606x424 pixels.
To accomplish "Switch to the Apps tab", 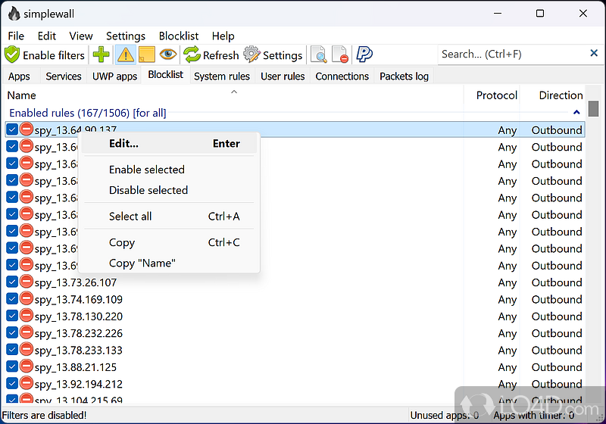I will (x=19, y=76).
